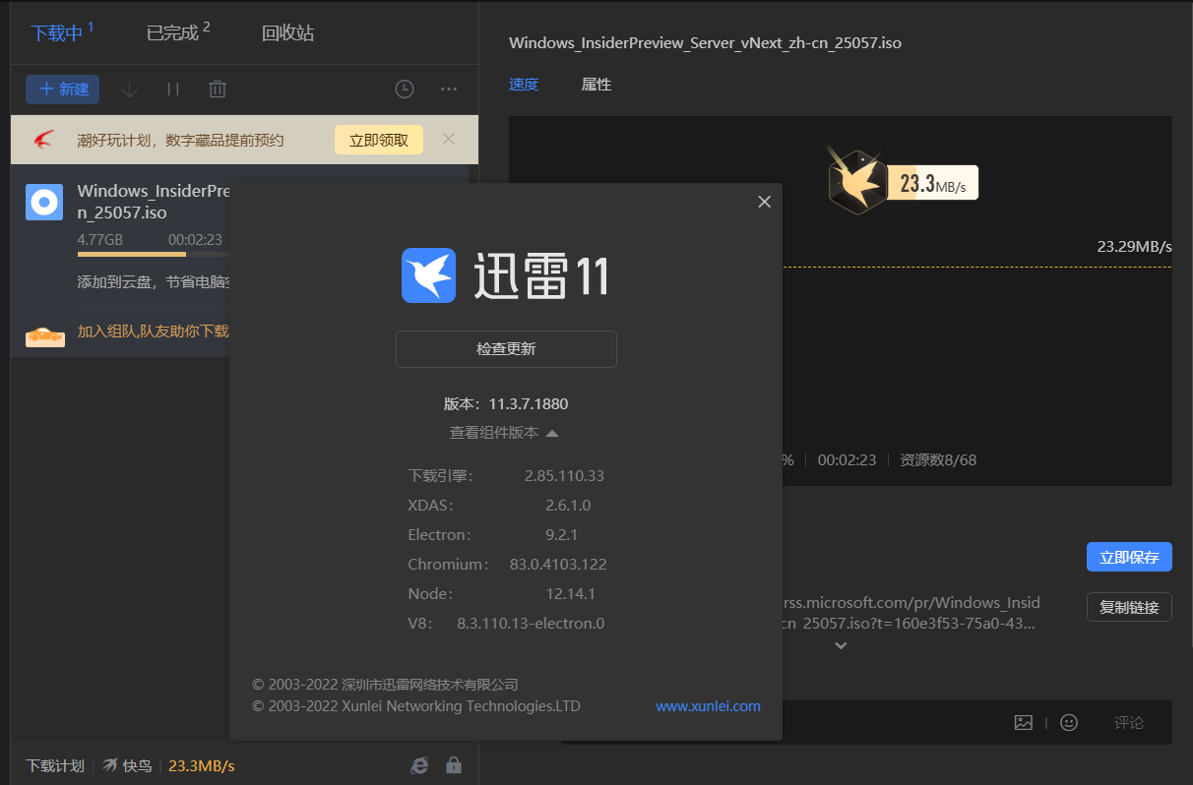Click the orange download progress bar

pyautogui.click(x=130, y=253)
